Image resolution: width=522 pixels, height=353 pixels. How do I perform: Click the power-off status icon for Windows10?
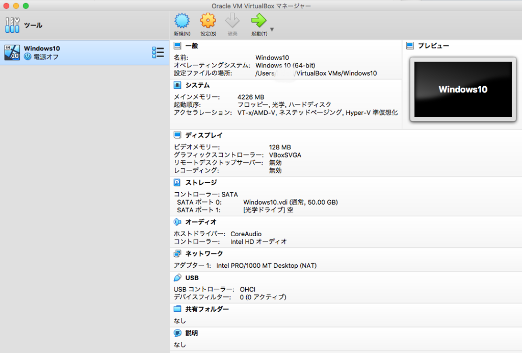point(28,57)
